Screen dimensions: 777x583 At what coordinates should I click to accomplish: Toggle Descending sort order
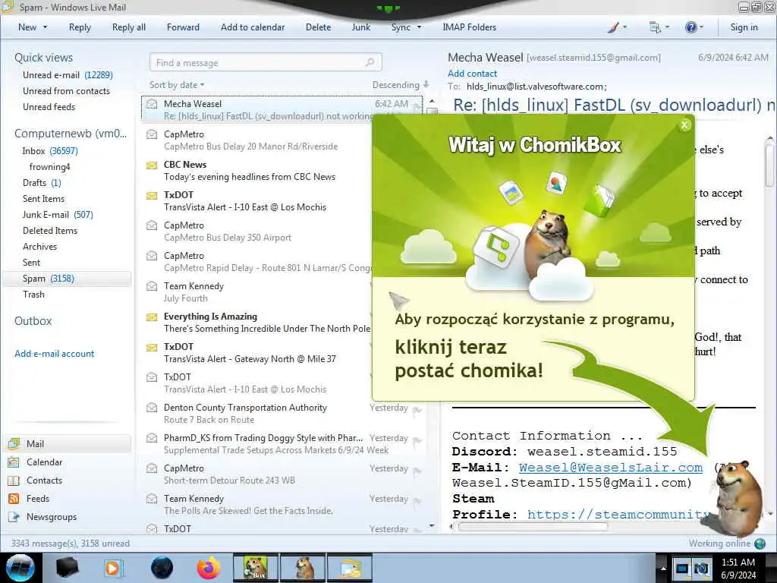(401, 85)
